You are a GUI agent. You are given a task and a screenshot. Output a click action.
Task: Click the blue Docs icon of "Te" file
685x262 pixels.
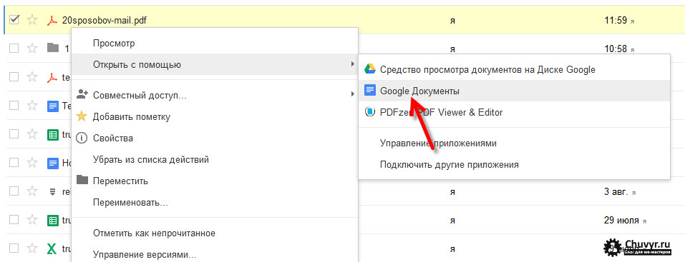(x=52, y=106)
